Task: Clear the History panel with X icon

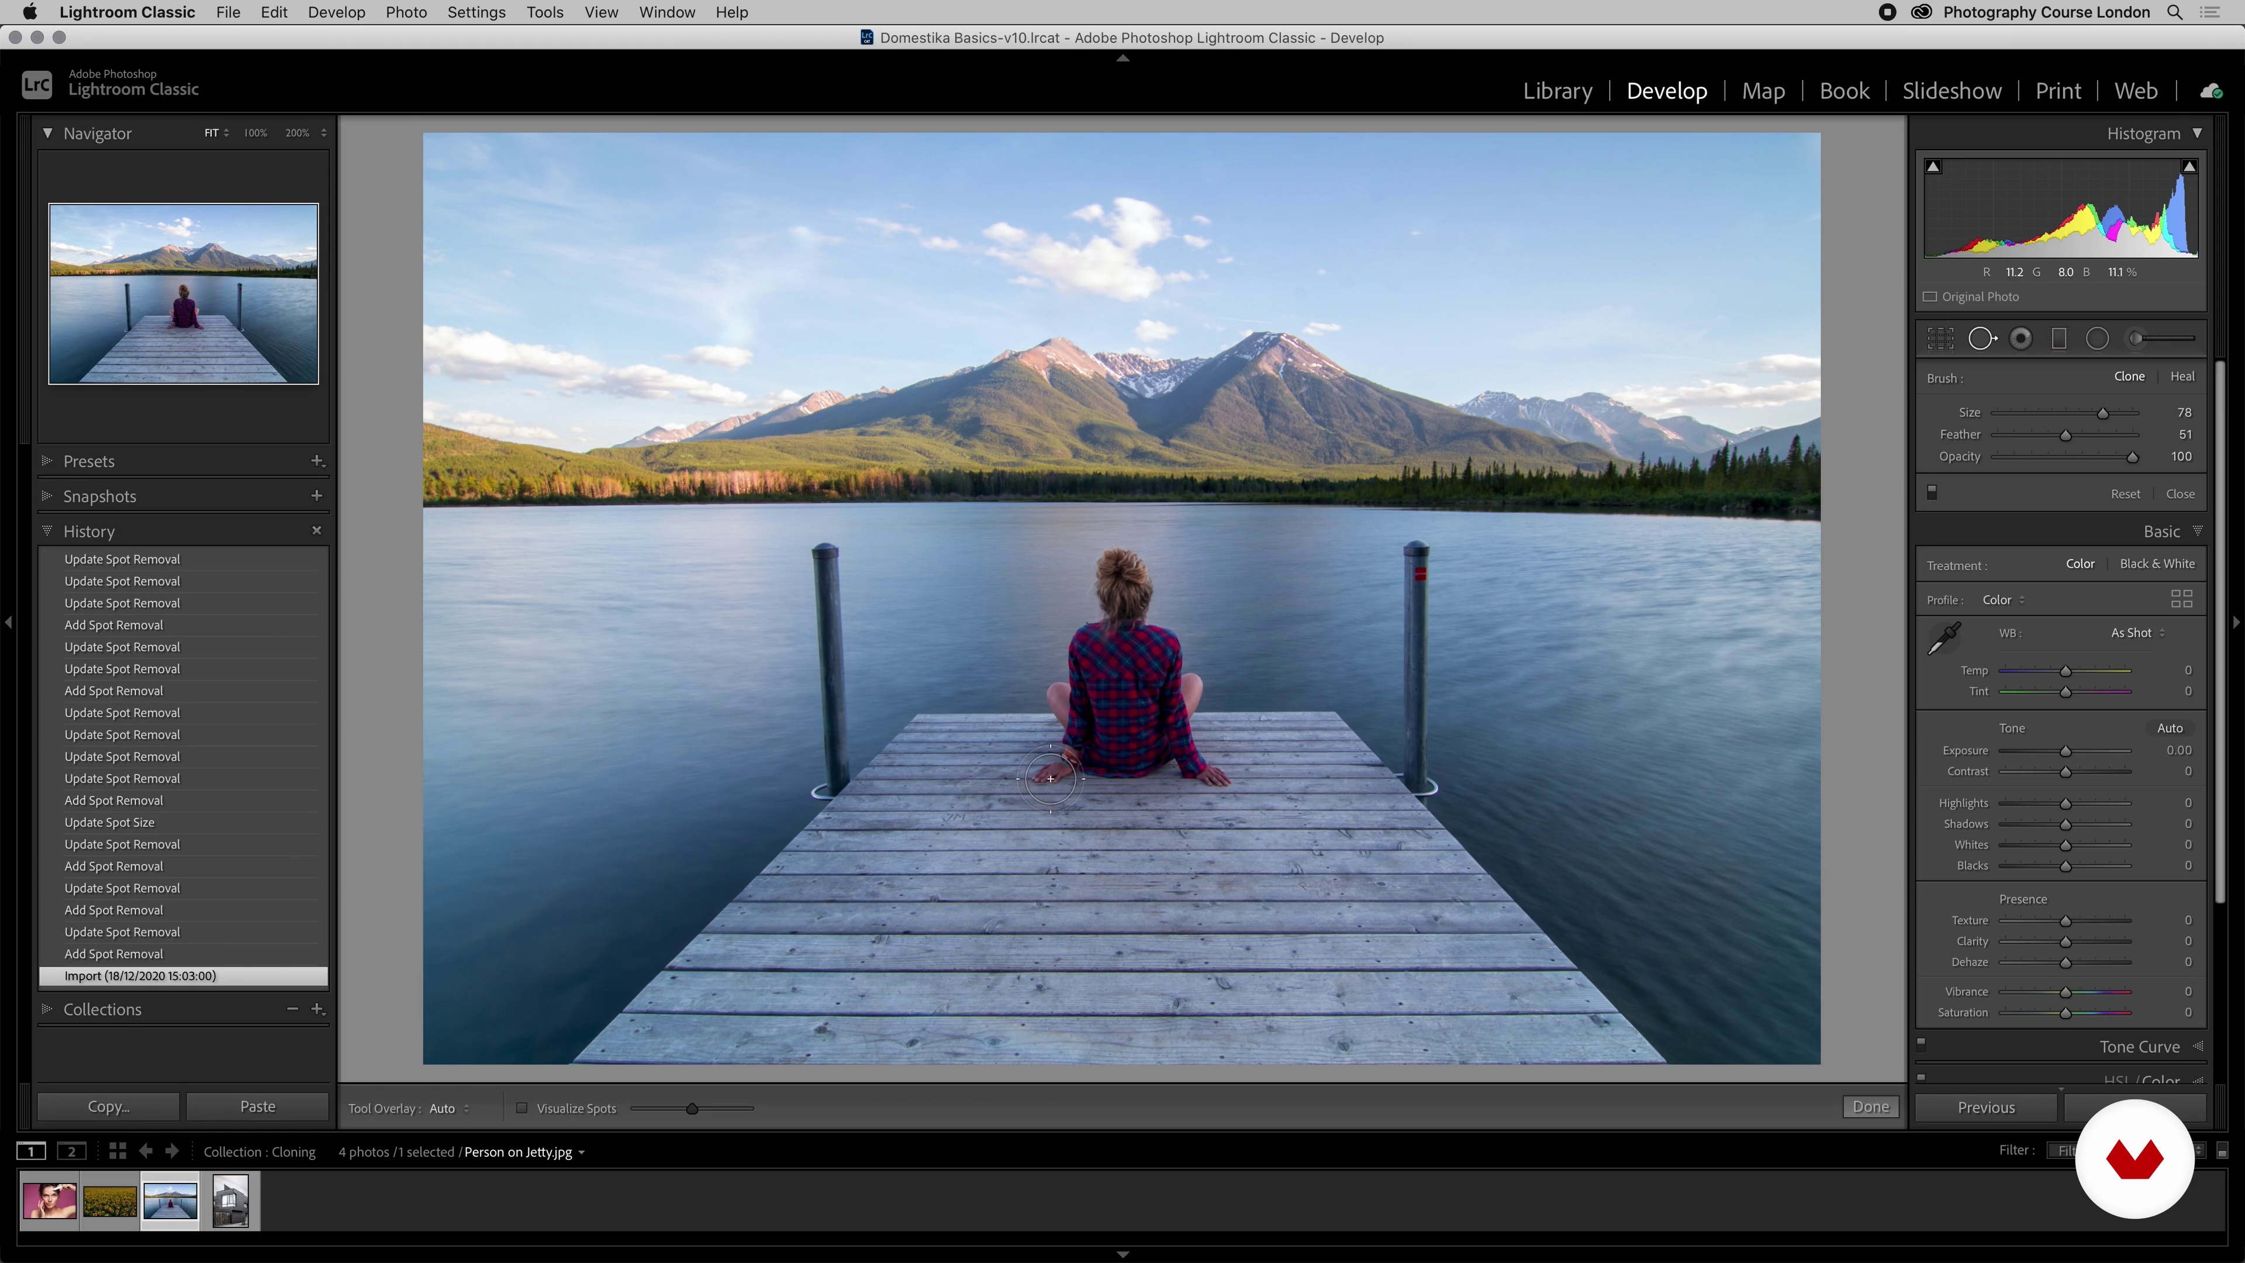Action: [x=317, y=531]
